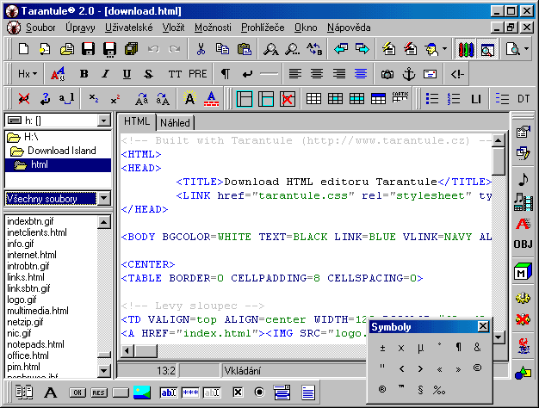Insert the section § symbol
This screenshot has width=539, height=408.
click(420, 390)
